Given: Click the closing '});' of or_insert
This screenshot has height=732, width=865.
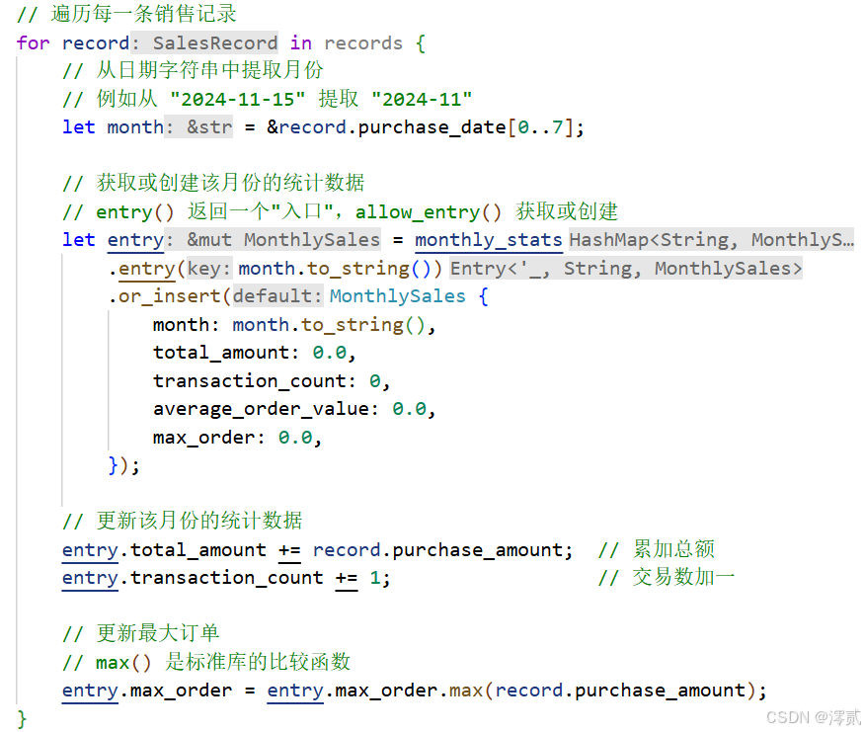Looking at the screenshot, I should point(124,466).
